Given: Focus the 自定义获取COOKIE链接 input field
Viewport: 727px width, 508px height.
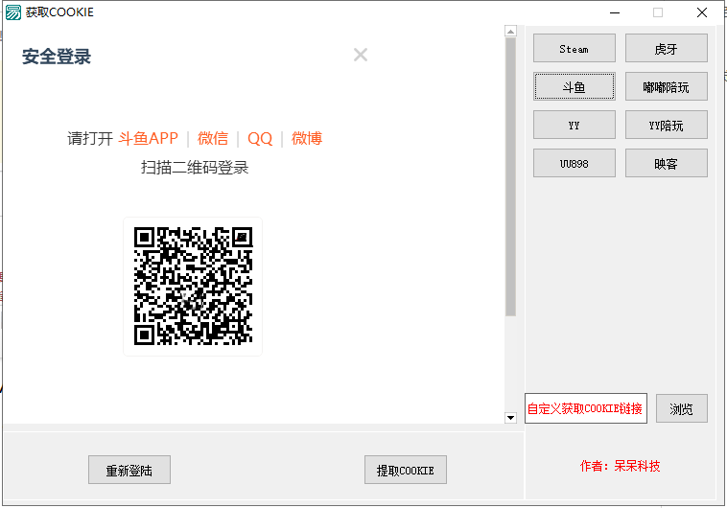Looking at the screenshot, I should (586, 408).
